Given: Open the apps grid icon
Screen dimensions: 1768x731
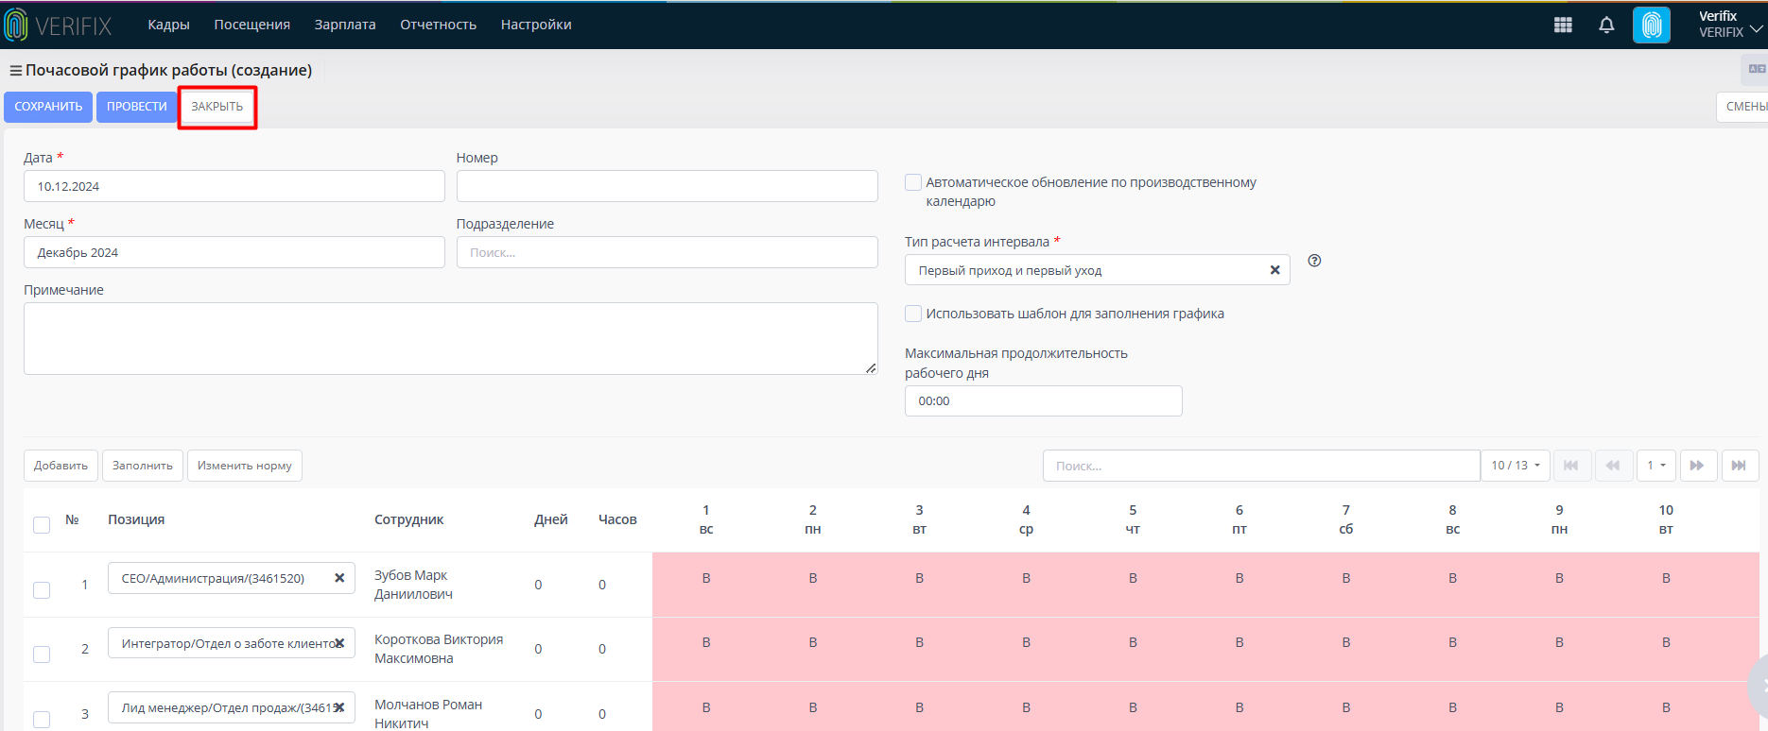Looking at the screenshot, I should point(1563,25).
